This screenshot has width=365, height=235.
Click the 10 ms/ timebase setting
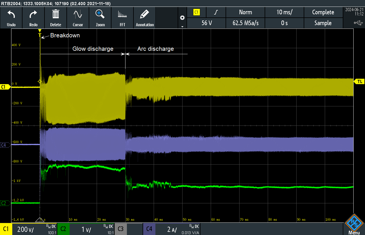tap(284, 12)
